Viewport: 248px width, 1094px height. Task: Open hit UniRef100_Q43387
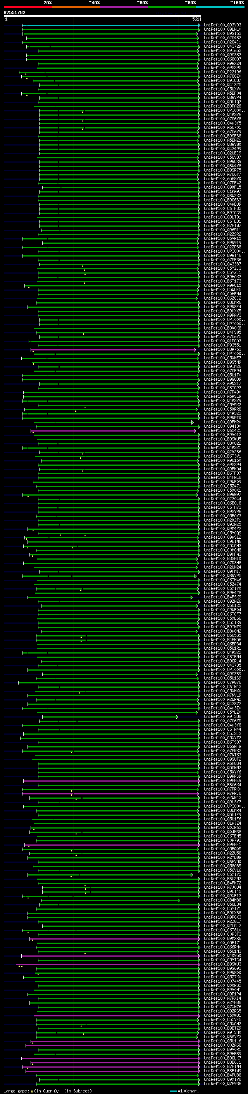pos(222,264)
